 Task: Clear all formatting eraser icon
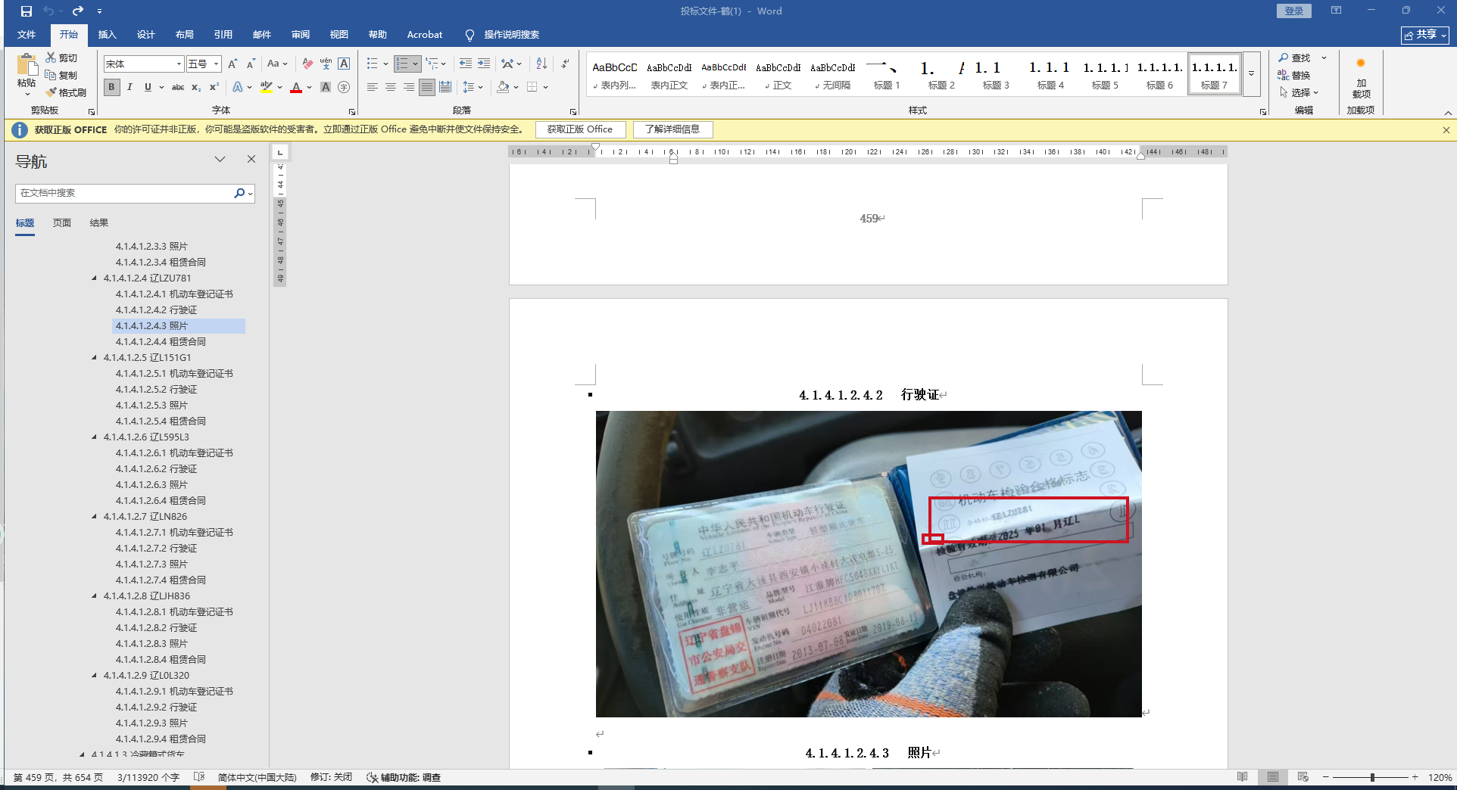click(x=307, y=64)
